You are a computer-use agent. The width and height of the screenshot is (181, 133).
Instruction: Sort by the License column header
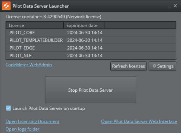34,25
